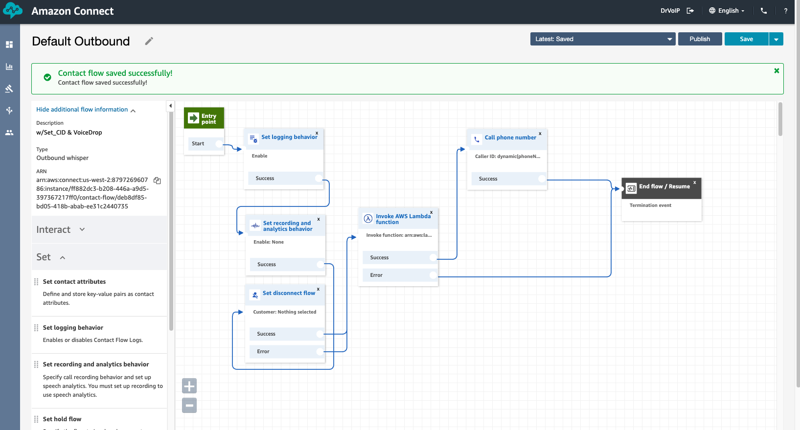Select the Set contact attributes block
800x430 pixels.
99,293
